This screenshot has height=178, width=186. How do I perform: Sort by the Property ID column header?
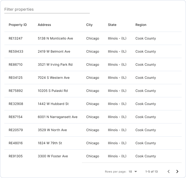pos(18,25)
